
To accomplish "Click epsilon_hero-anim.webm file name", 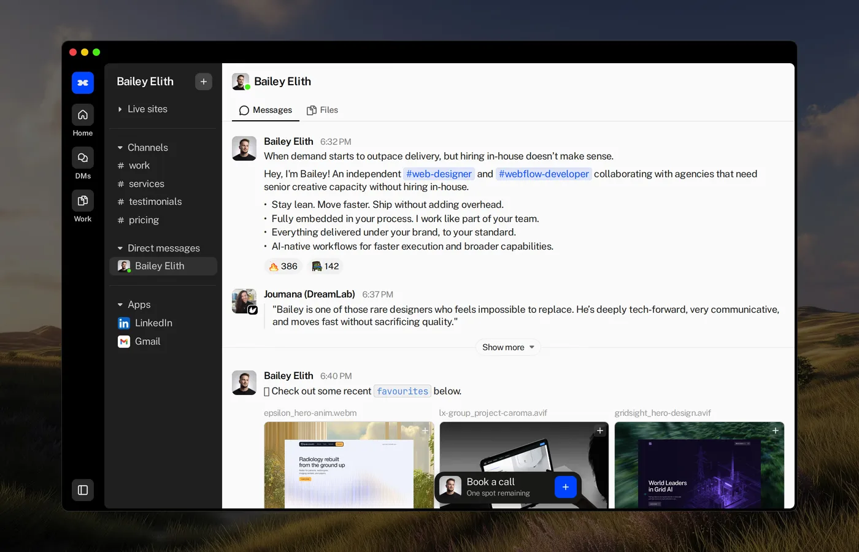I will point(310,413).
